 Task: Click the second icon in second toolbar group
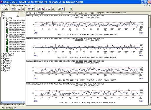pyautogui.click(x=33, y=9)
